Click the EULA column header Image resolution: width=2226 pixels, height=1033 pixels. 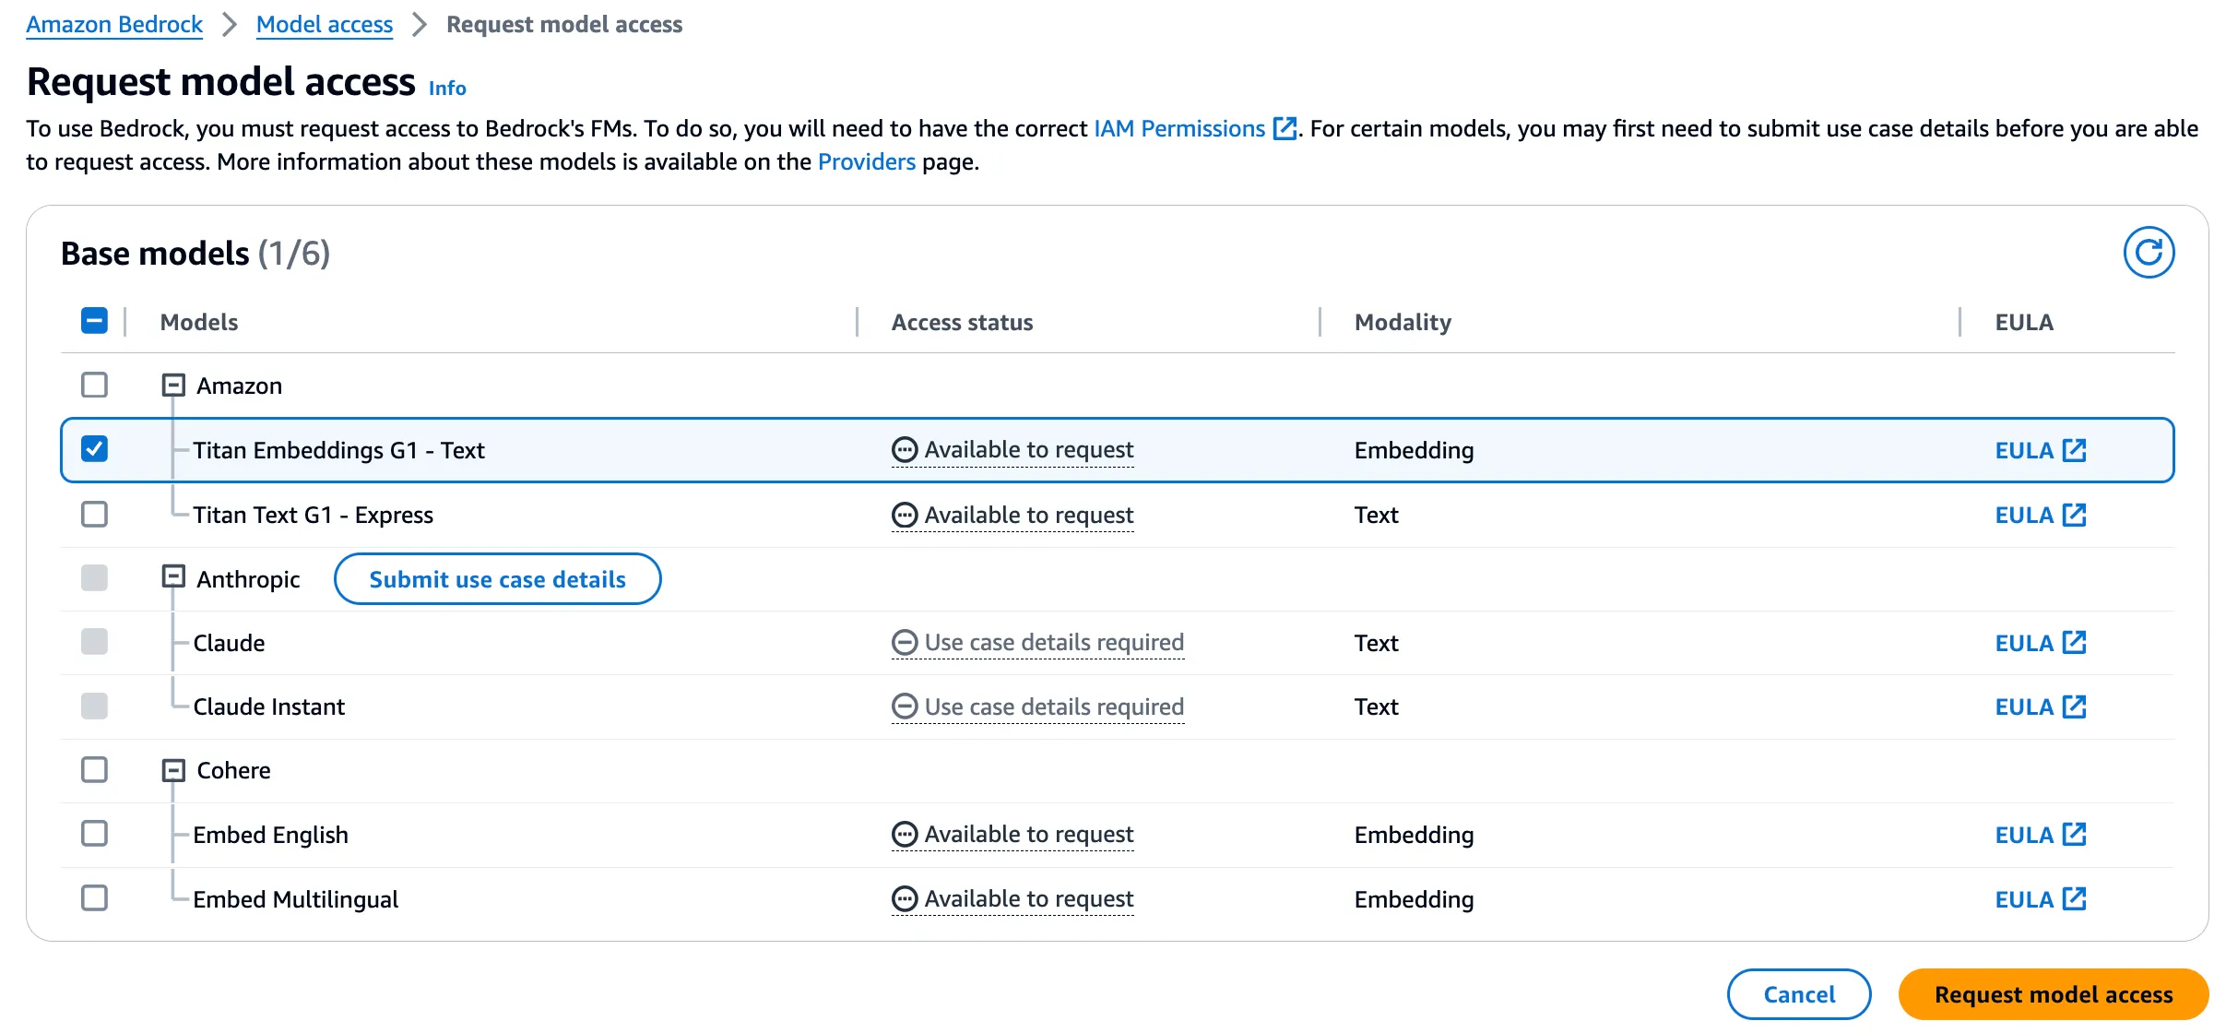(x=2024, y=322)
